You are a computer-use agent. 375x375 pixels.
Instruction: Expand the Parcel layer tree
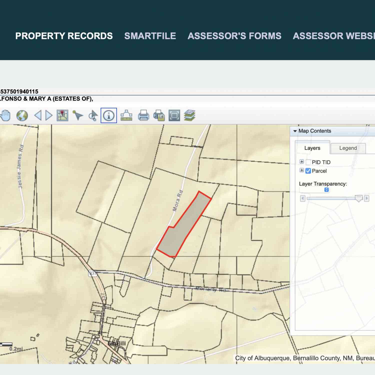click(x=302, y=170)
